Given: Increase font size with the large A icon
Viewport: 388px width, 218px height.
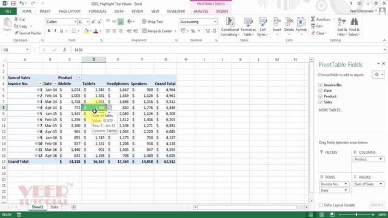Looking at the screenshot, I should (x=93, y=22).
